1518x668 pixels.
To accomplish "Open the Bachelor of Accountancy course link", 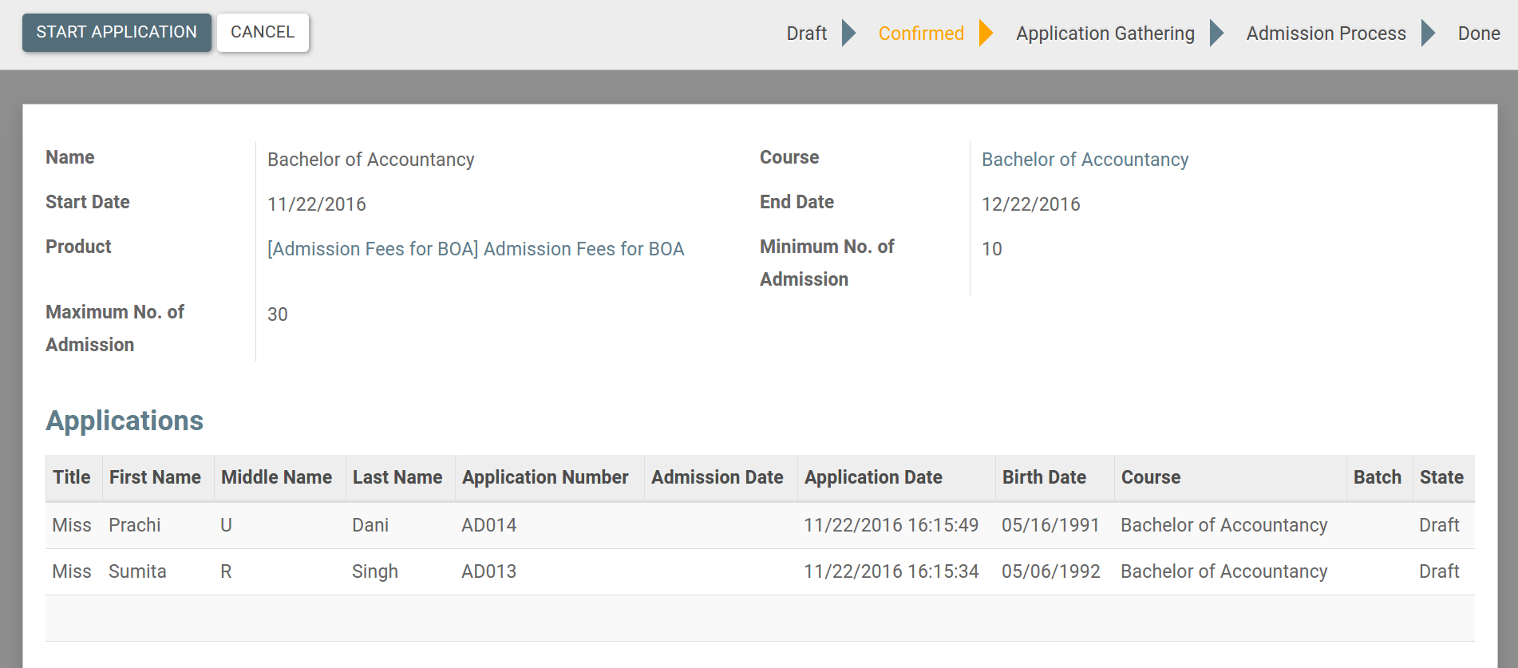I will pyautogui.click(x=1085, y=160).
